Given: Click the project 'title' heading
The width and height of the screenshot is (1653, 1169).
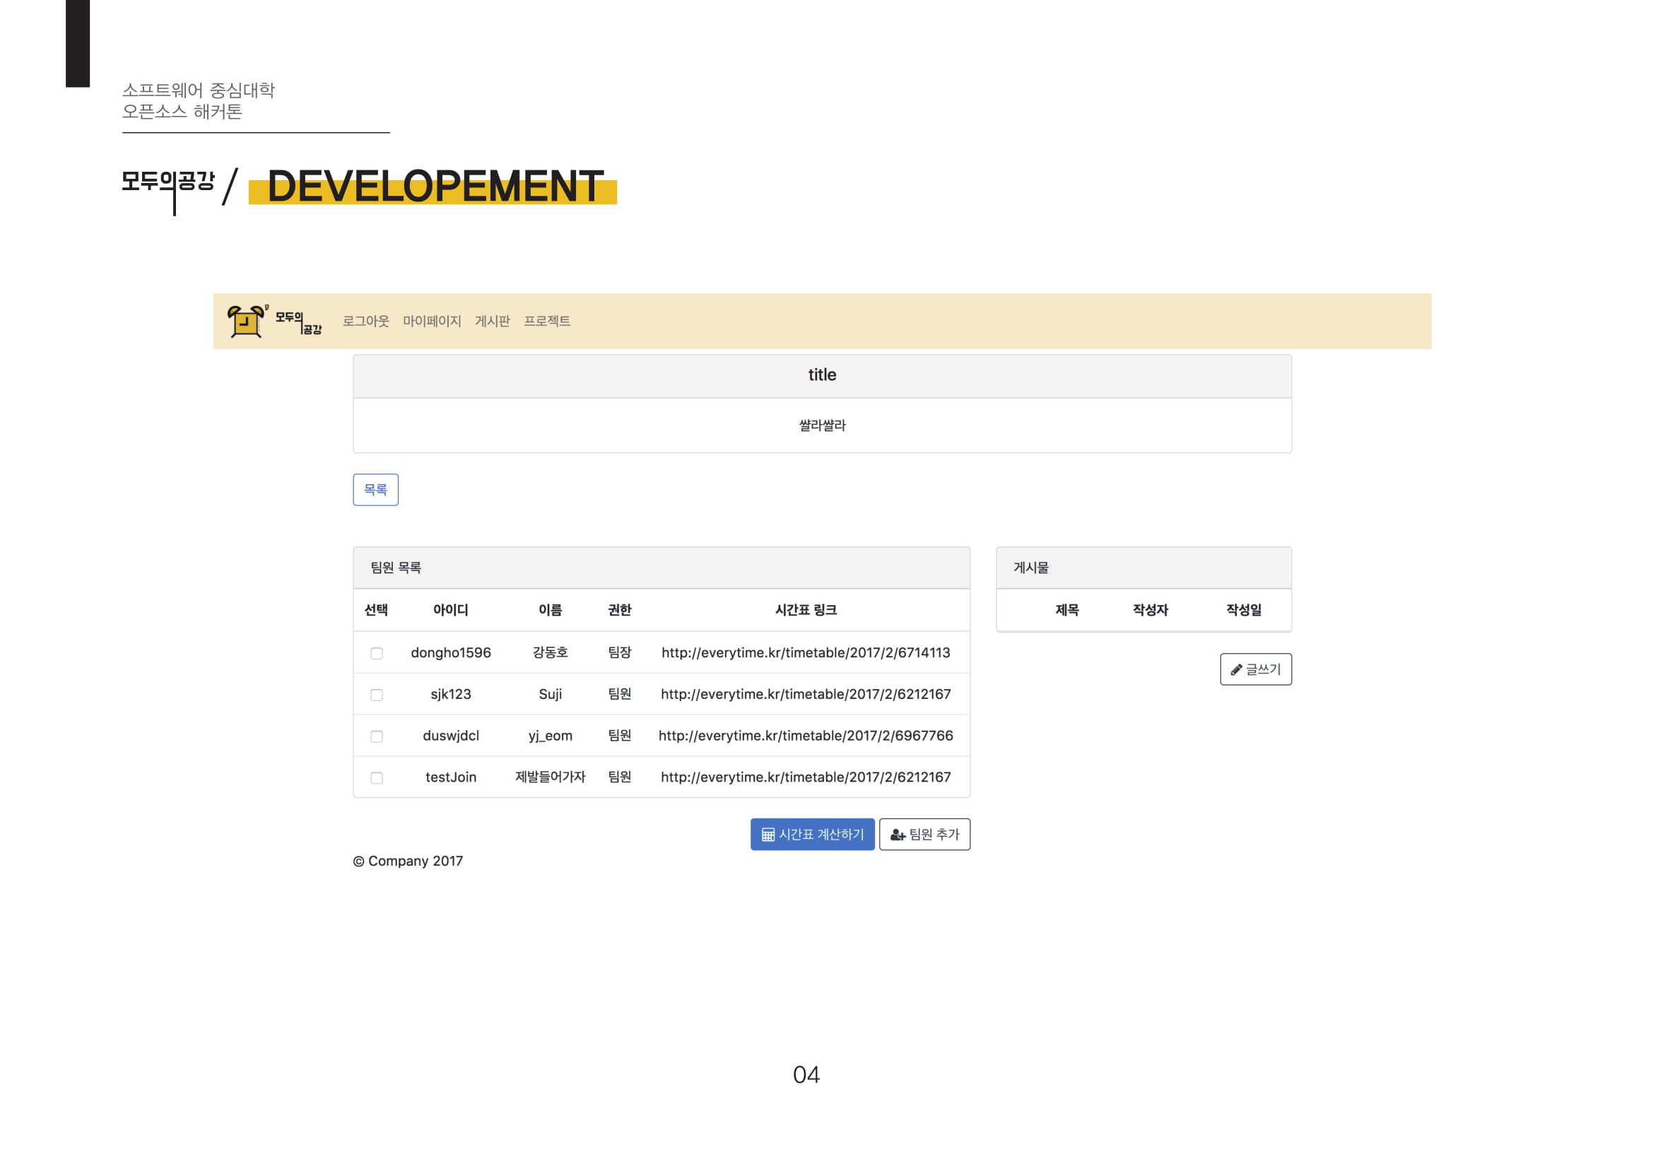Looking at the screenshot, I should tap(822, 375).
